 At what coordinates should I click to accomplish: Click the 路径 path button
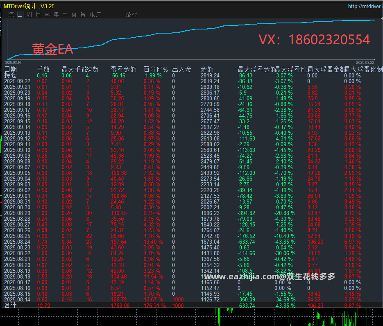(x=131, y=15)
